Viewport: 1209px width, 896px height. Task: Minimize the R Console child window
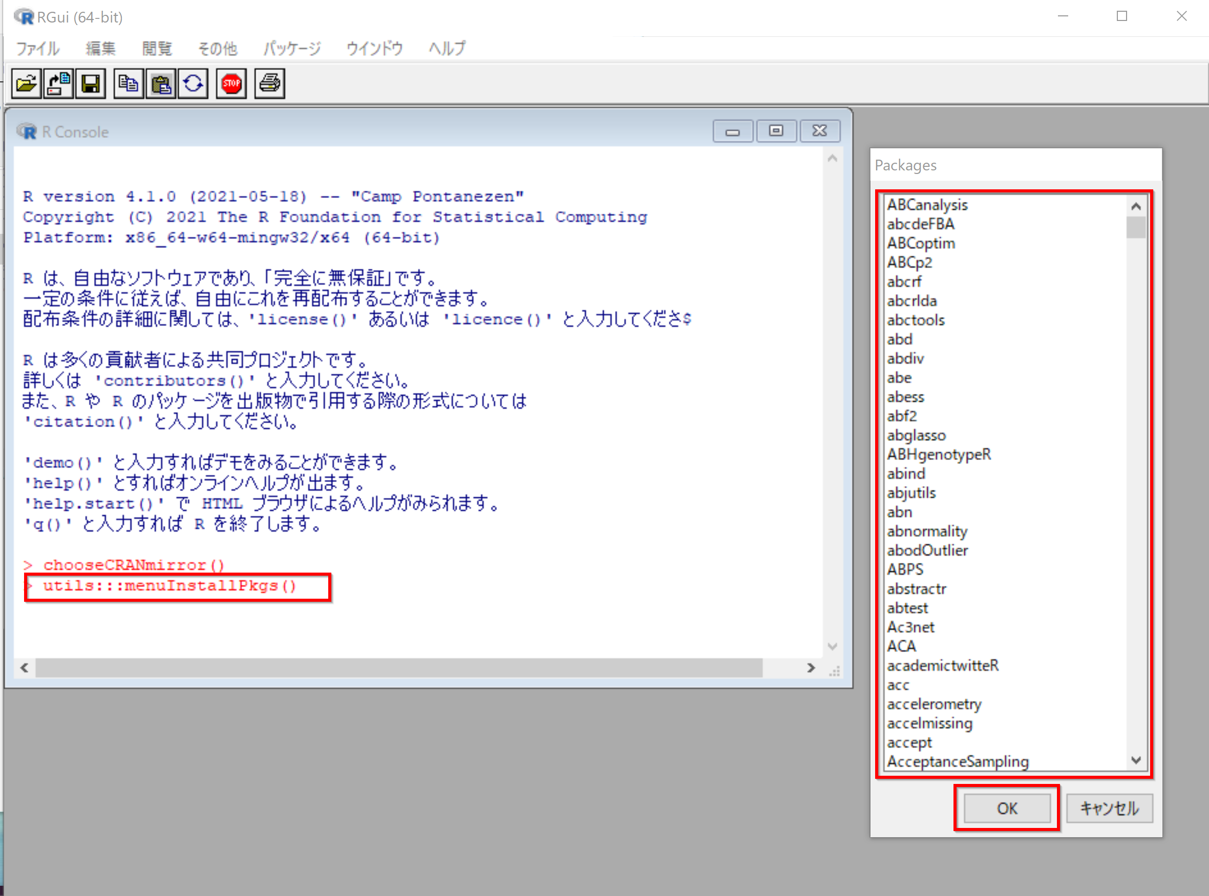tap(733, 132)
